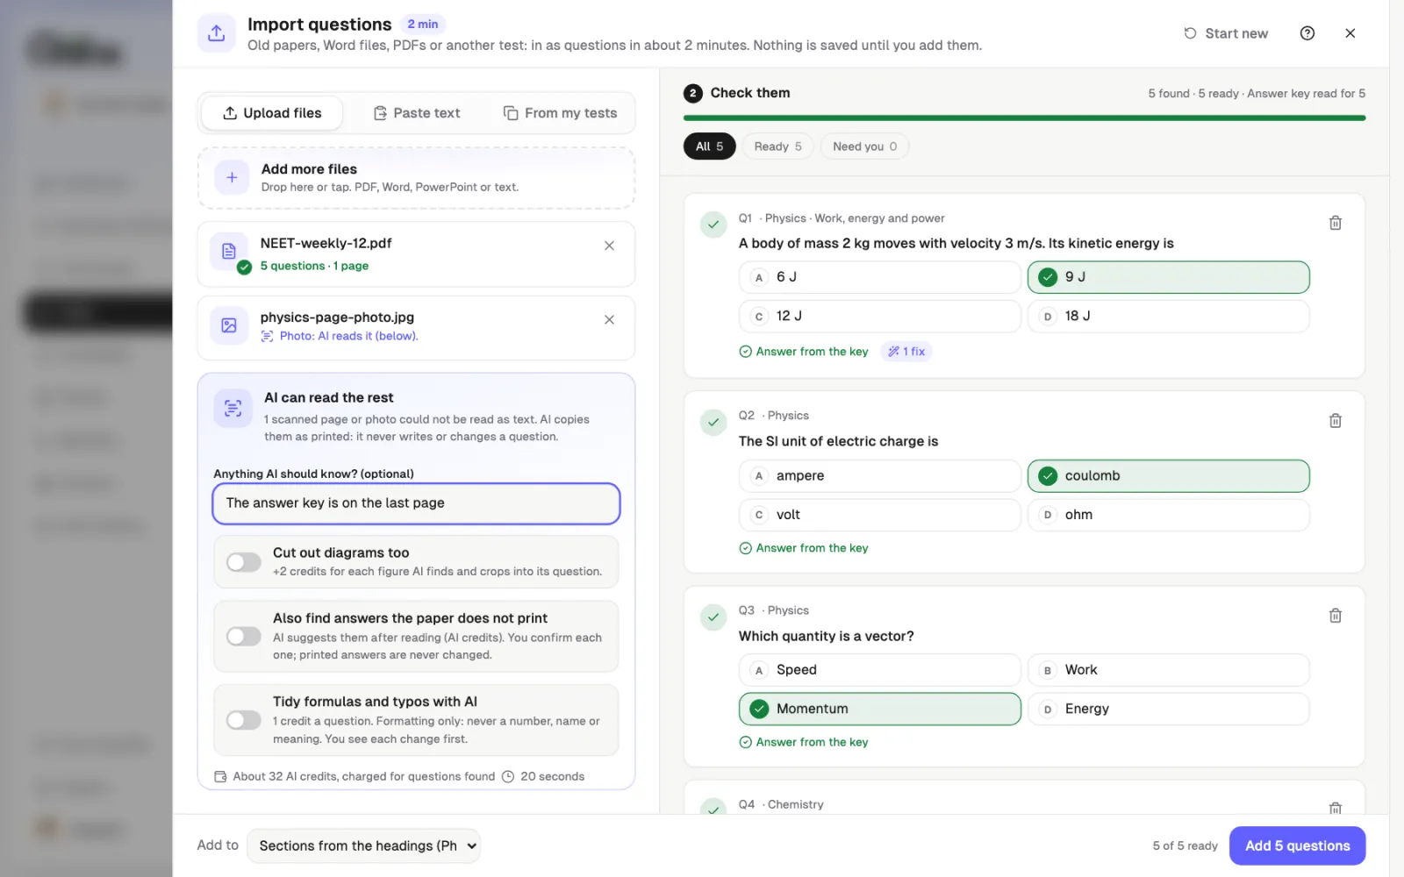Click the clock icon next to 20 seconds

(507, 776)
